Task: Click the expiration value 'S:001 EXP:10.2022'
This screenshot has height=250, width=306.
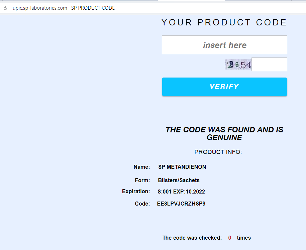Action: 181,192
